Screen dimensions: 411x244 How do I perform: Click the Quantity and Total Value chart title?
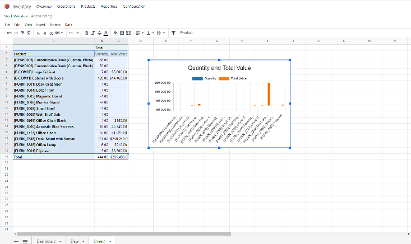pos(219,68)
